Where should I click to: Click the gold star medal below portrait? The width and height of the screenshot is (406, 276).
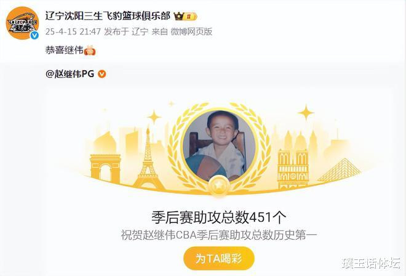[219, 185]
